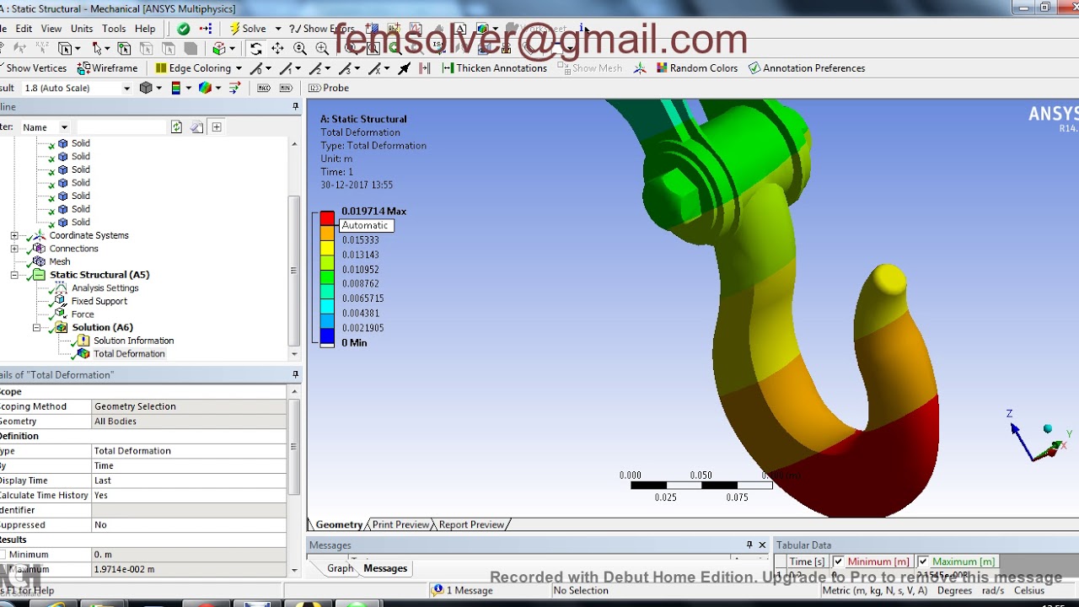This screenshot has height=607, width=1079.
Task: Click the green checkmark toolbar icon beside Help
Action: (183, 29)
